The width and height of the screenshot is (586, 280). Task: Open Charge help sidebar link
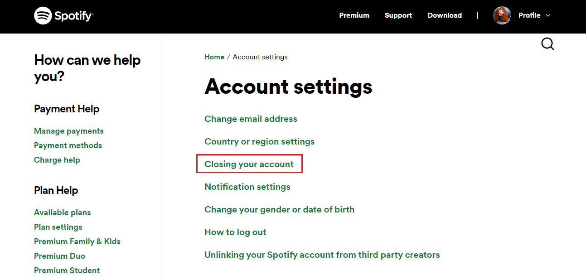click(x=57, y=160)
